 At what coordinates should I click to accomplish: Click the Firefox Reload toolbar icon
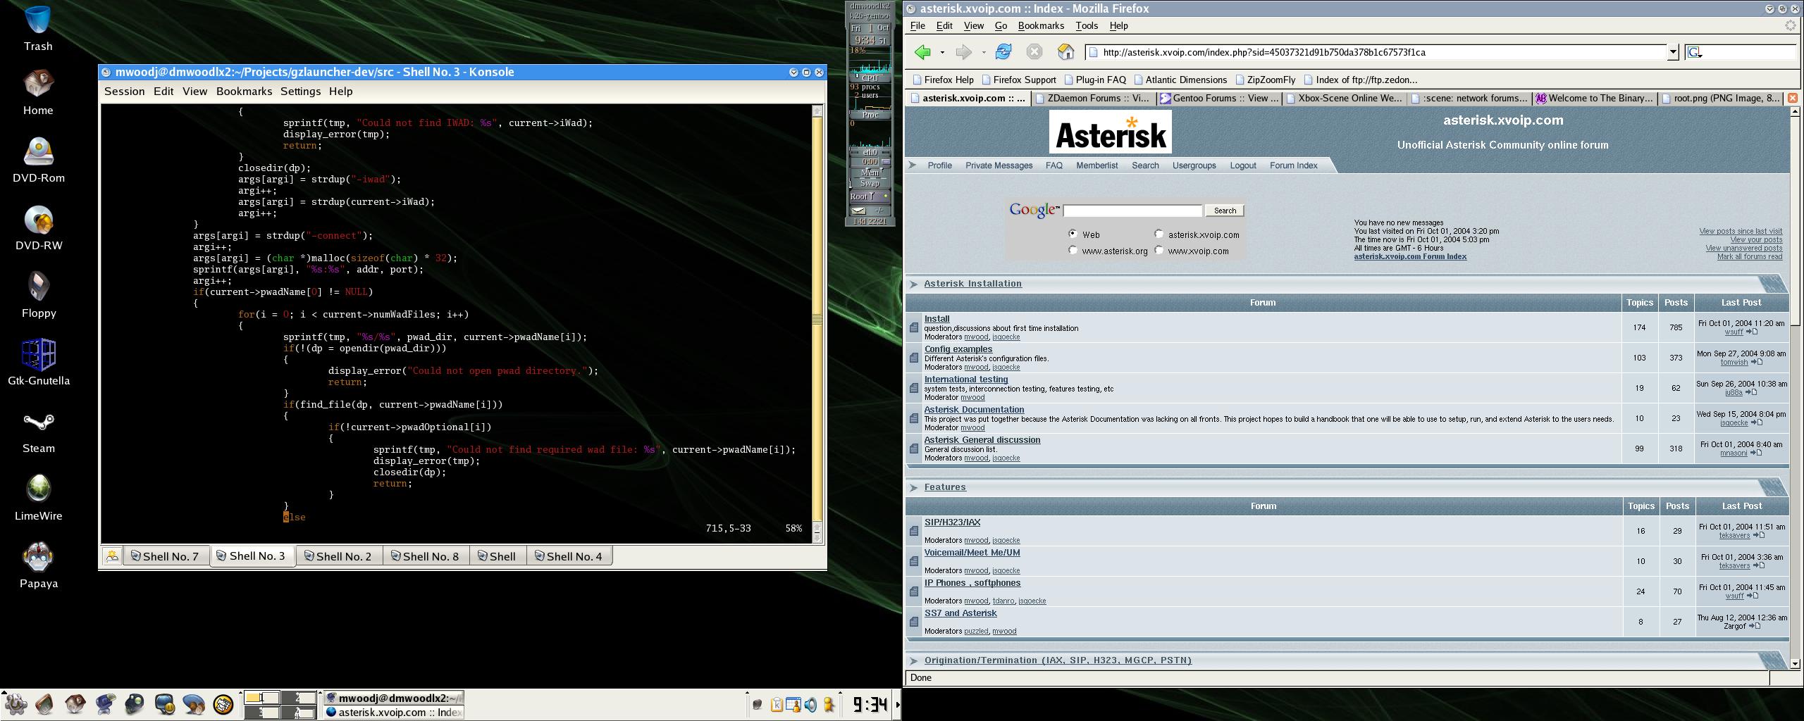1003,52
